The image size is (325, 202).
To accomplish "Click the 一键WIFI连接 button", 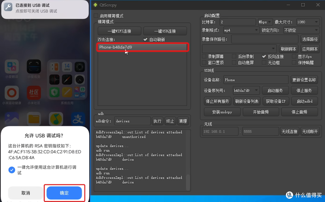I will coord(119,31).
